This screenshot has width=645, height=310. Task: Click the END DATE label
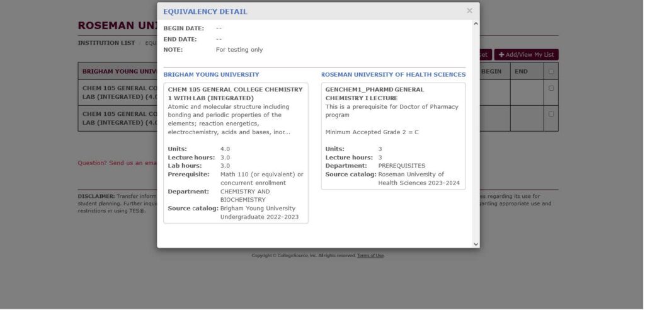180,39
